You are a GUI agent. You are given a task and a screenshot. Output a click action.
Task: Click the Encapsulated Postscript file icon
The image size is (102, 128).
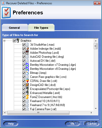click(27, 89)
